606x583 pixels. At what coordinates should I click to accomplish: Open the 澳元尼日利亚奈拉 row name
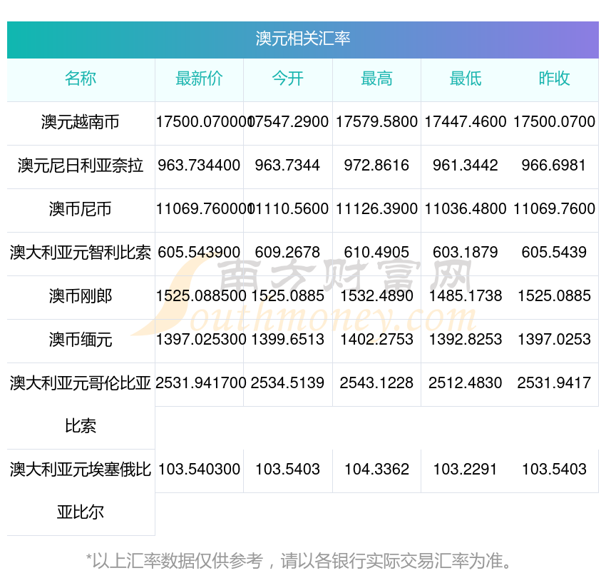point(81,166)
